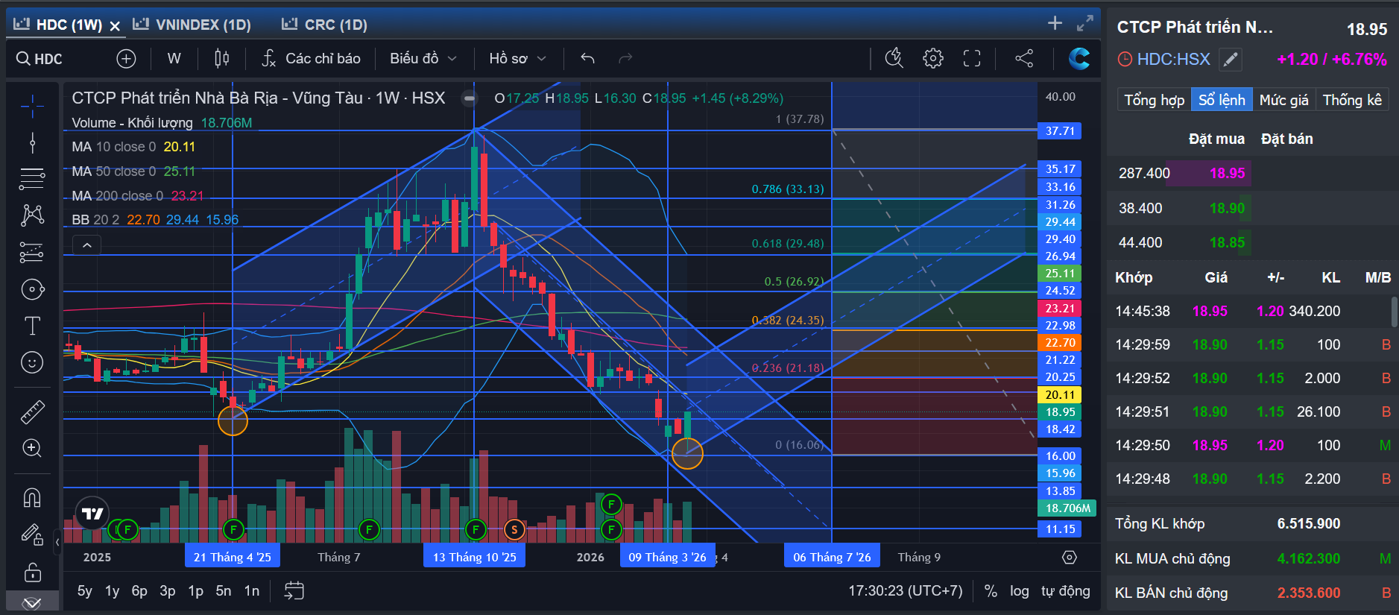The height and width of the screenshot is (615, 1399).
Task: Switch to the CRC (1D) tab
Action: pyautogui.click(x=324, y=25)
